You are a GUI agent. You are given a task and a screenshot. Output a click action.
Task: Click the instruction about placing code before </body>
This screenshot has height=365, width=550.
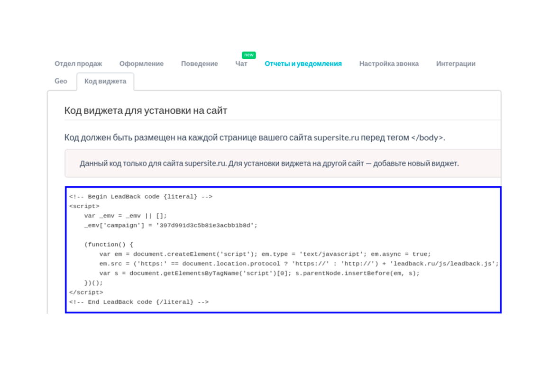point(255,137)
